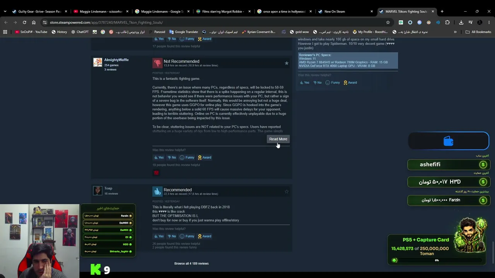Click the star icon on AlmightyWaffle's review
The width and height of the screenshot is (495, 278).
(x=287, y=63)
